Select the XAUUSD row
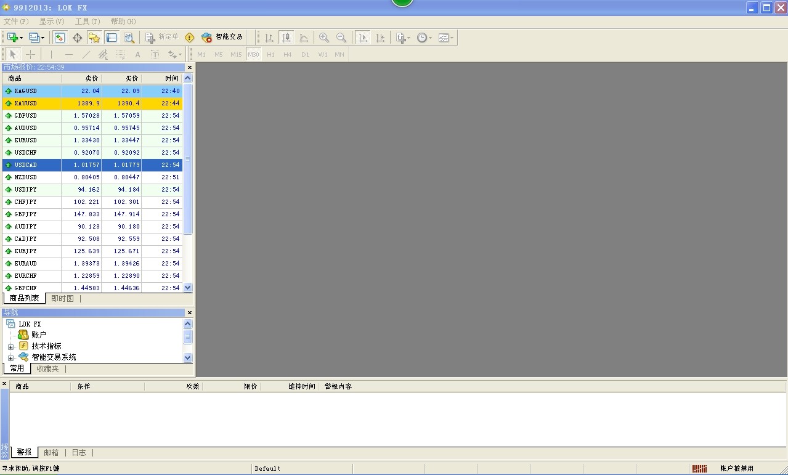The image size is (788, 475). click(x=92, y=103)
